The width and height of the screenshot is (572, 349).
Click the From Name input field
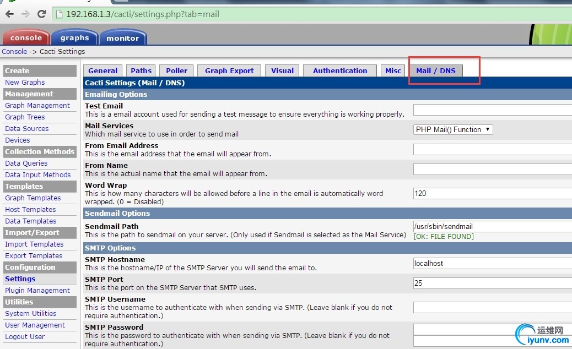click(493, 169)
